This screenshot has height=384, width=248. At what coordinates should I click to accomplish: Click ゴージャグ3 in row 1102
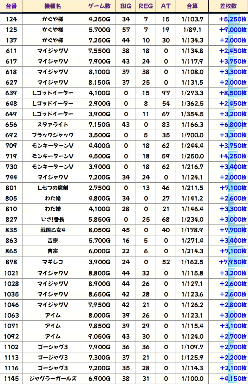(x=53, y=347)
